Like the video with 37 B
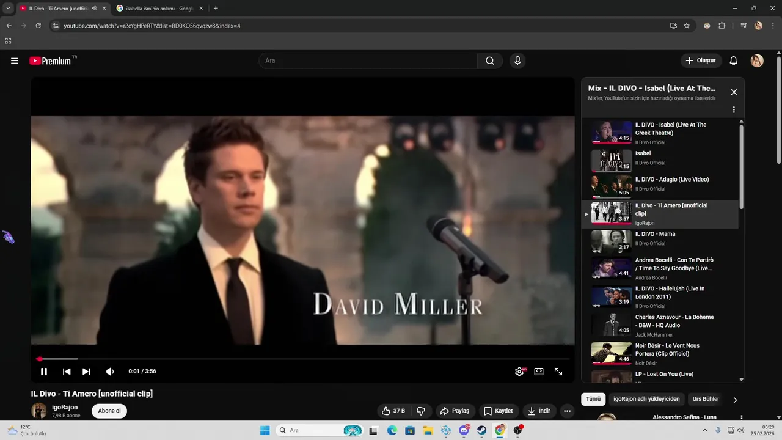Viewport: 782px width, 440px height. [393, 411]
